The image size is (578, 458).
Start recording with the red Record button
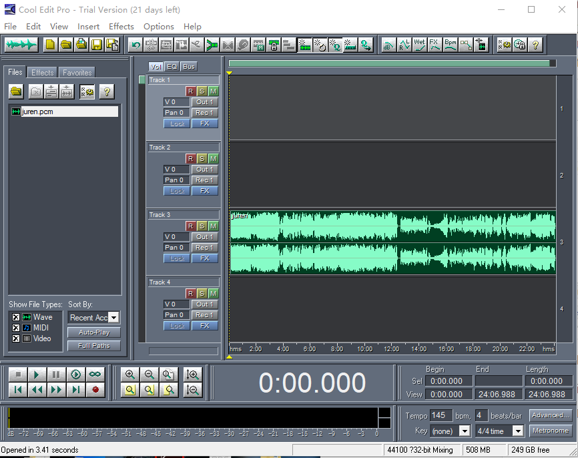click(95, 390)
